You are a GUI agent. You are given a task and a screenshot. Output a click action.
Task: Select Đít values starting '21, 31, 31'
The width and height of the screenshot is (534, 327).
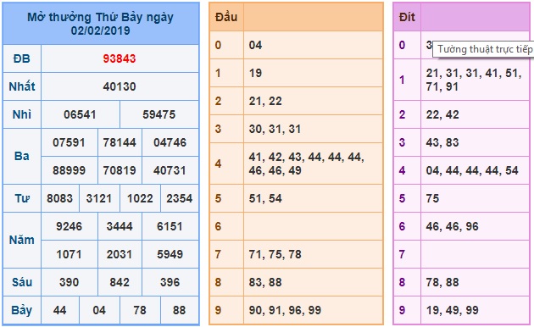coord(474,80)
